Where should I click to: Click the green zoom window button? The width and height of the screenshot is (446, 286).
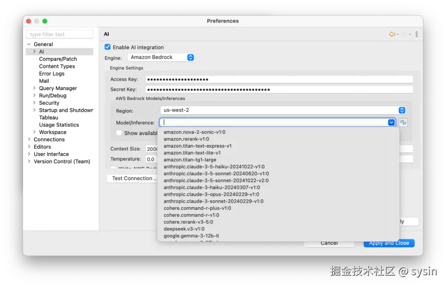tap(45, 21)
